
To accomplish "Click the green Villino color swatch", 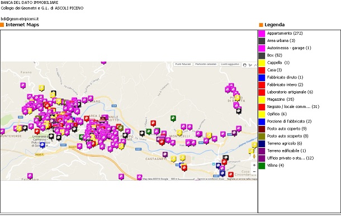I will pos(262,166).
